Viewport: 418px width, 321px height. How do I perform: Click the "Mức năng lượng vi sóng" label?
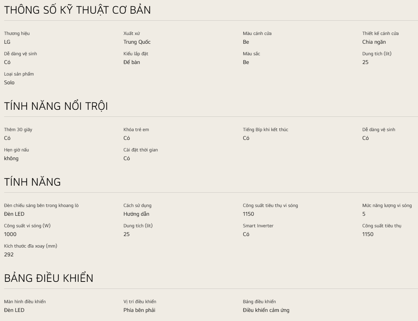(x=387, y=206)
